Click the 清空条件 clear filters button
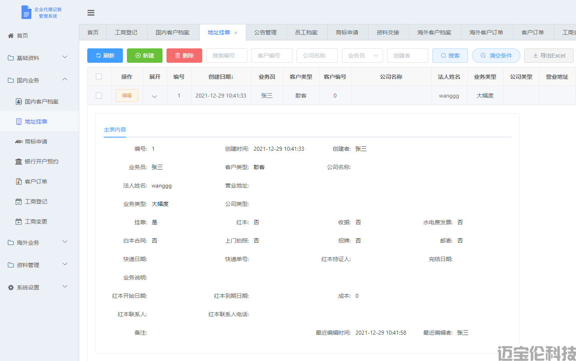 [x=496, y=56]
